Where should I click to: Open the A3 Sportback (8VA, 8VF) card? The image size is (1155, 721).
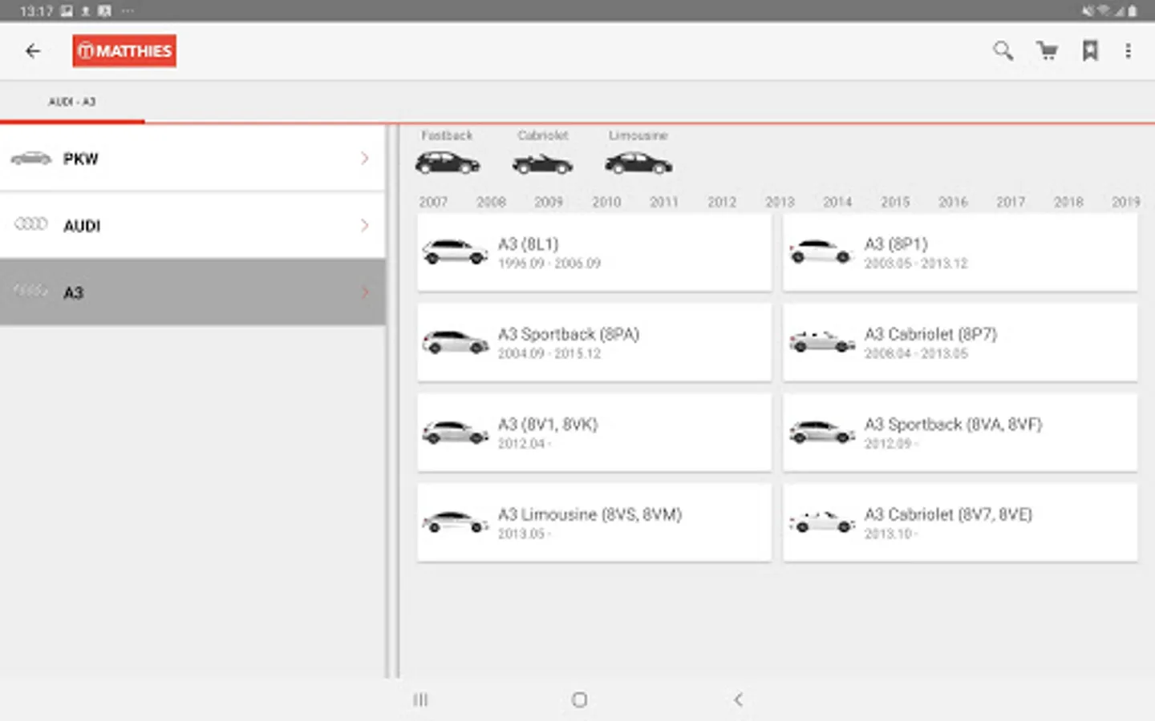tap(960, 433)
